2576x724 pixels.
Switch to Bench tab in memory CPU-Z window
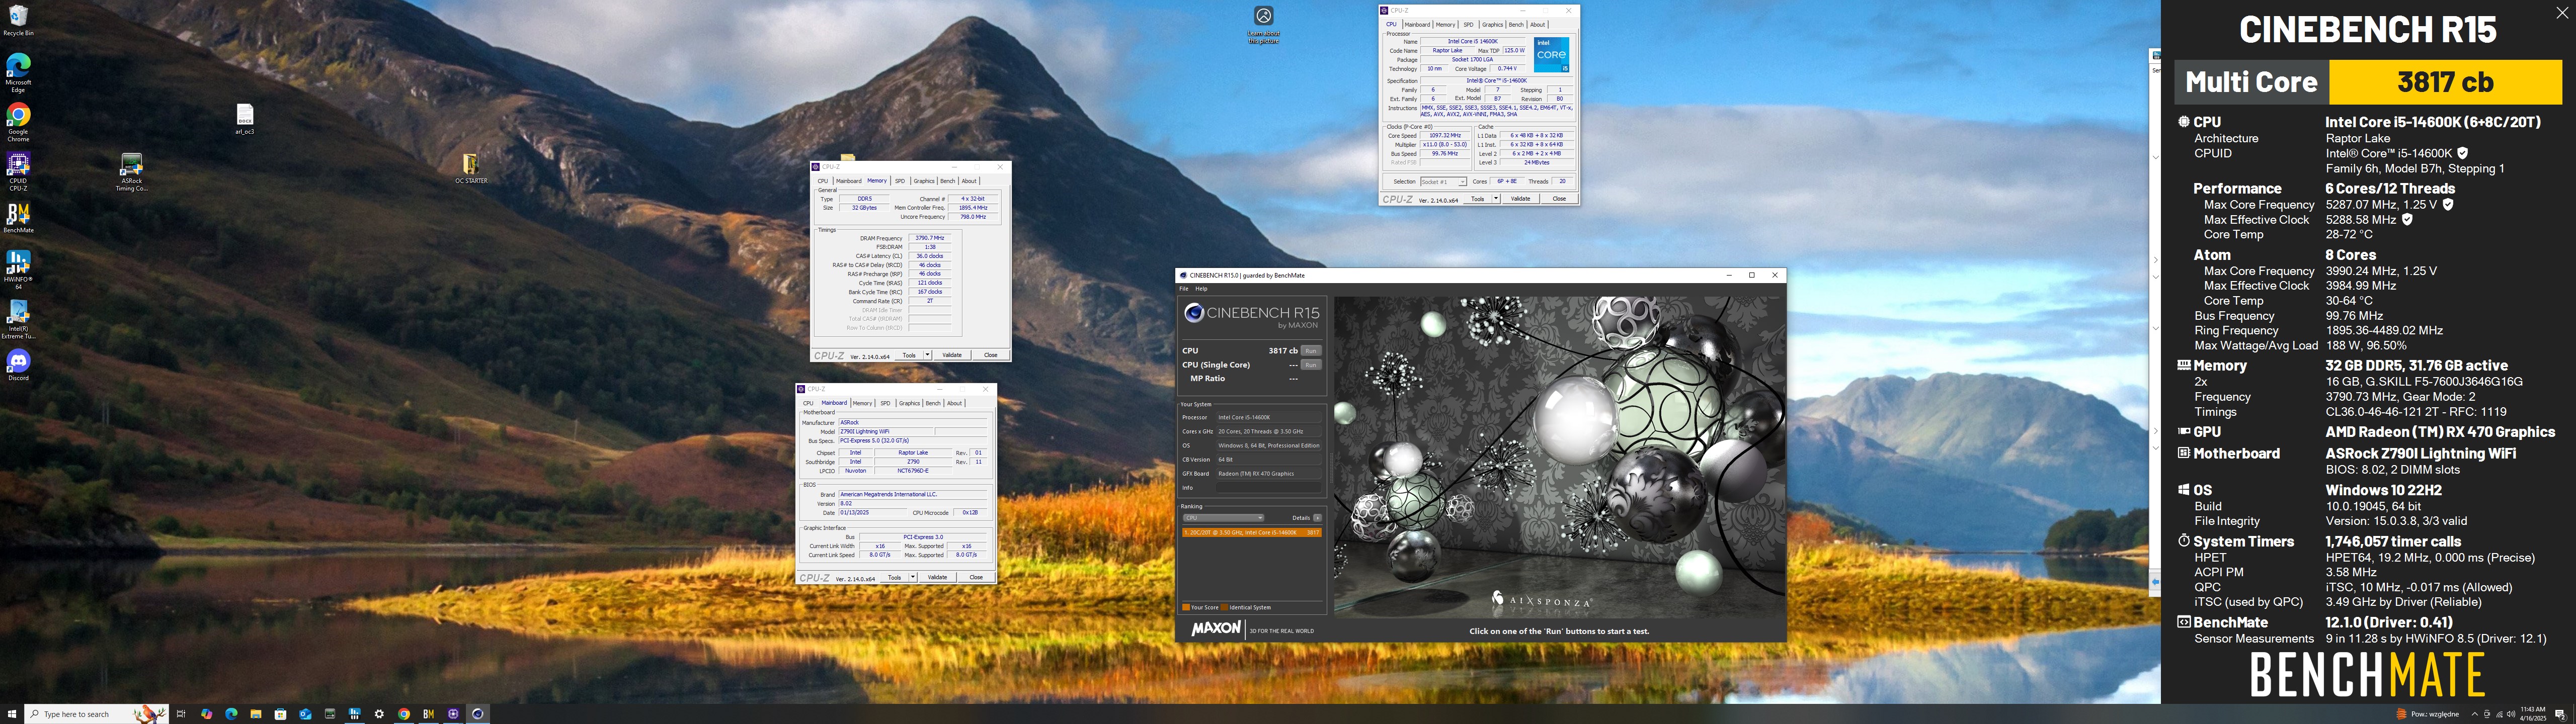(947, 181)
